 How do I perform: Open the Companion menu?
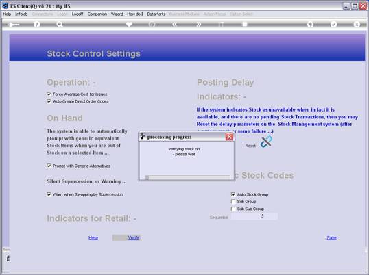(97, 14)
